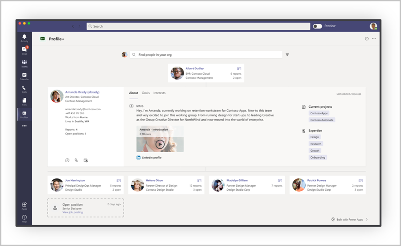This screenshot has width=401, height=246.
Task: Select the Research expertise tag
Action: tap(316, 144)
